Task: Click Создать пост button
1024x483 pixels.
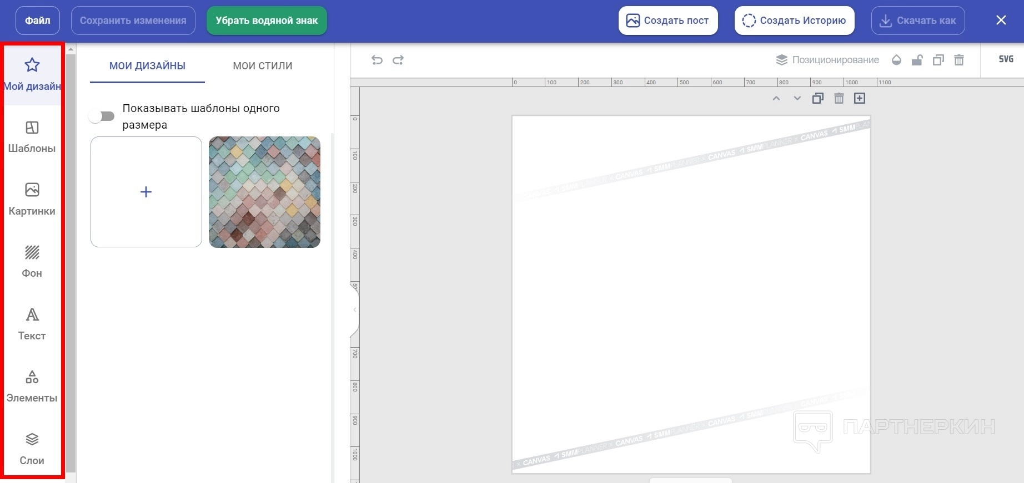Action: [x=668, y=21]
